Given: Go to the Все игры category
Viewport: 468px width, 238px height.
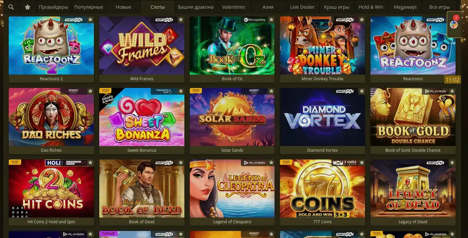Looking at the screenshot, I should tap(439, 7).
